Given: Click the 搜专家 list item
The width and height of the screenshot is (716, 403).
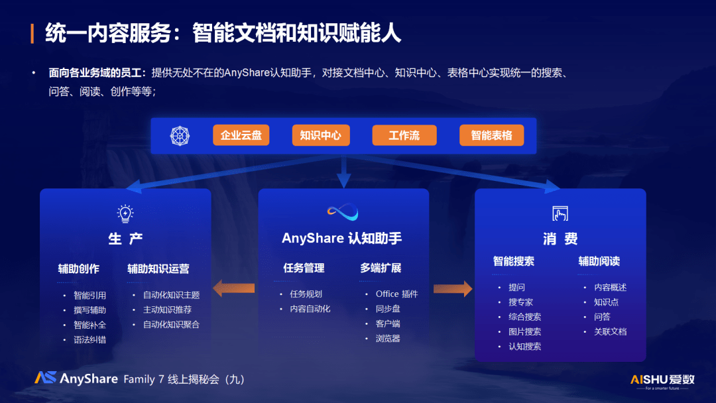Looking at the screenshot, I should pos(521,302).
